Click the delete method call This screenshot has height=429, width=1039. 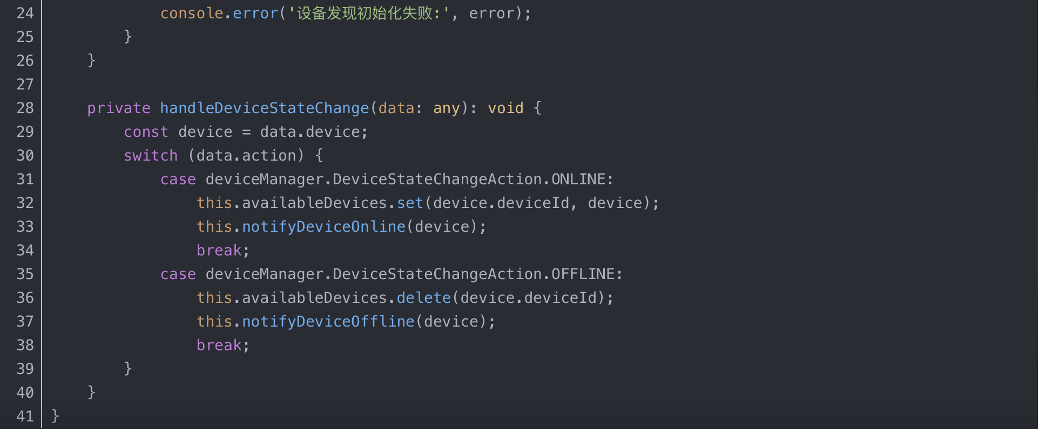423,297
